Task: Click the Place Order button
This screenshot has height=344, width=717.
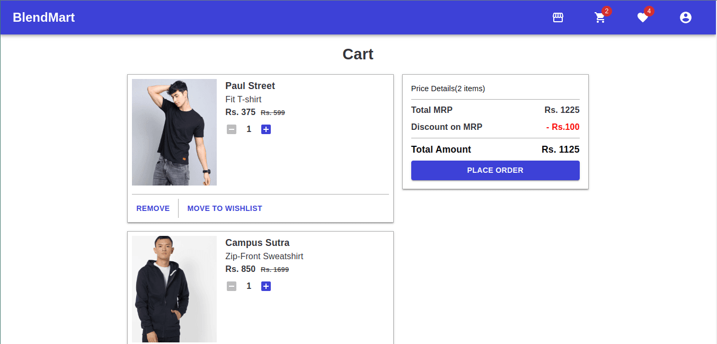Action: click(495, 170)
